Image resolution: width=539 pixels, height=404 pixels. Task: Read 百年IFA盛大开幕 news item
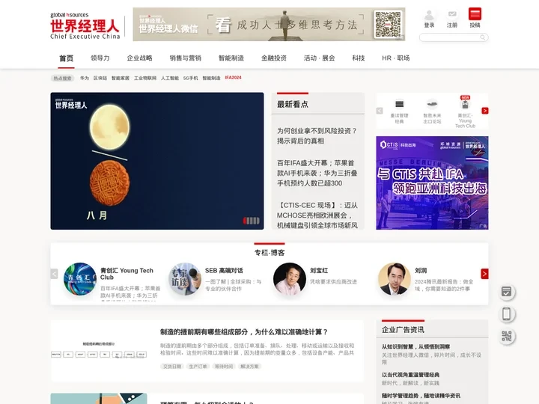pos(317,173)
